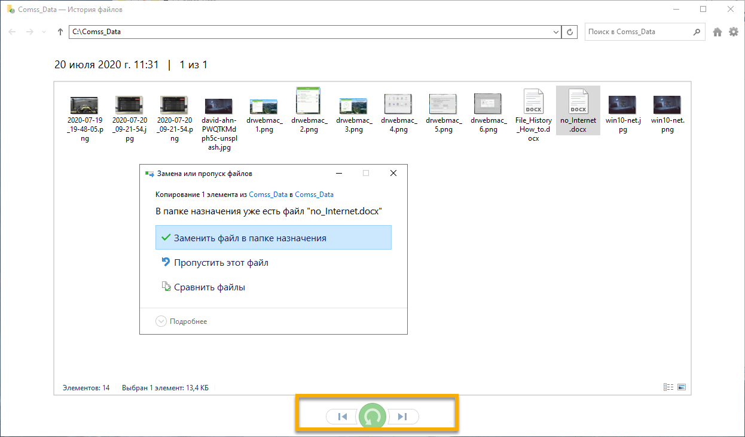Select file drwebmac_2.png

[309, 111]
